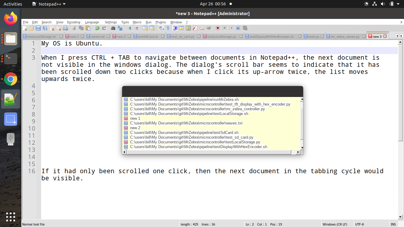
Task: Close the new 1 tab with its X
Action: coord(83,36)
